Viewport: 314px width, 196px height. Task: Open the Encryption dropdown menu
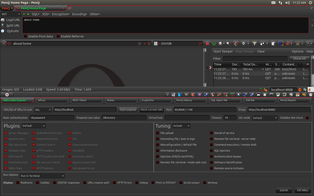click(61, 14)
